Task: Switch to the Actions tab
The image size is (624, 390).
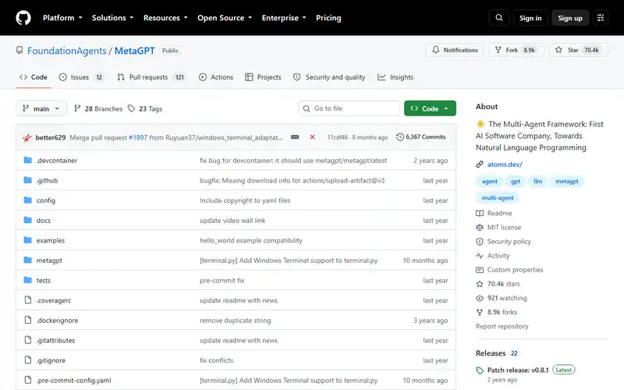Action: (x=216, y=77)
